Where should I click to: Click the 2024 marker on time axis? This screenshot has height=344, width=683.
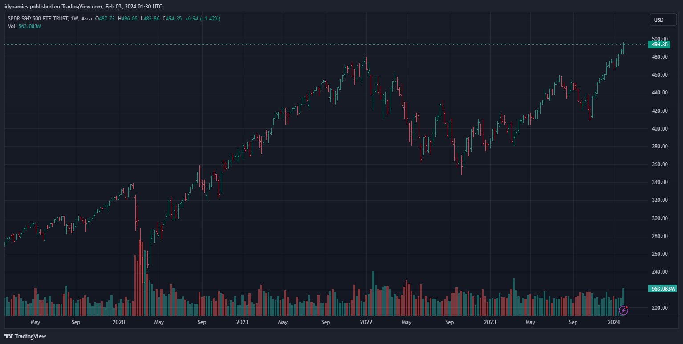[x=614, y=322]
